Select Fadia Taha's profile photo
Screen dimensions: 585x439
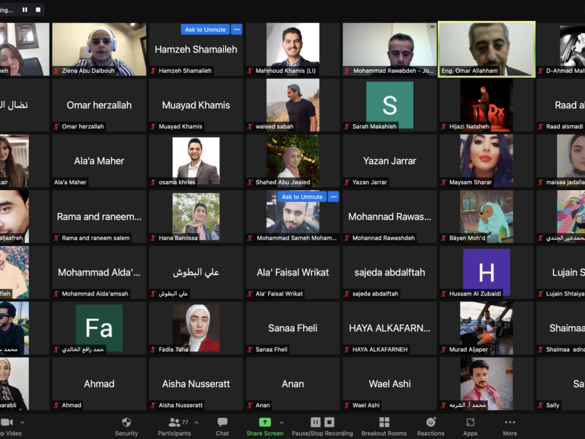[196, 328]
